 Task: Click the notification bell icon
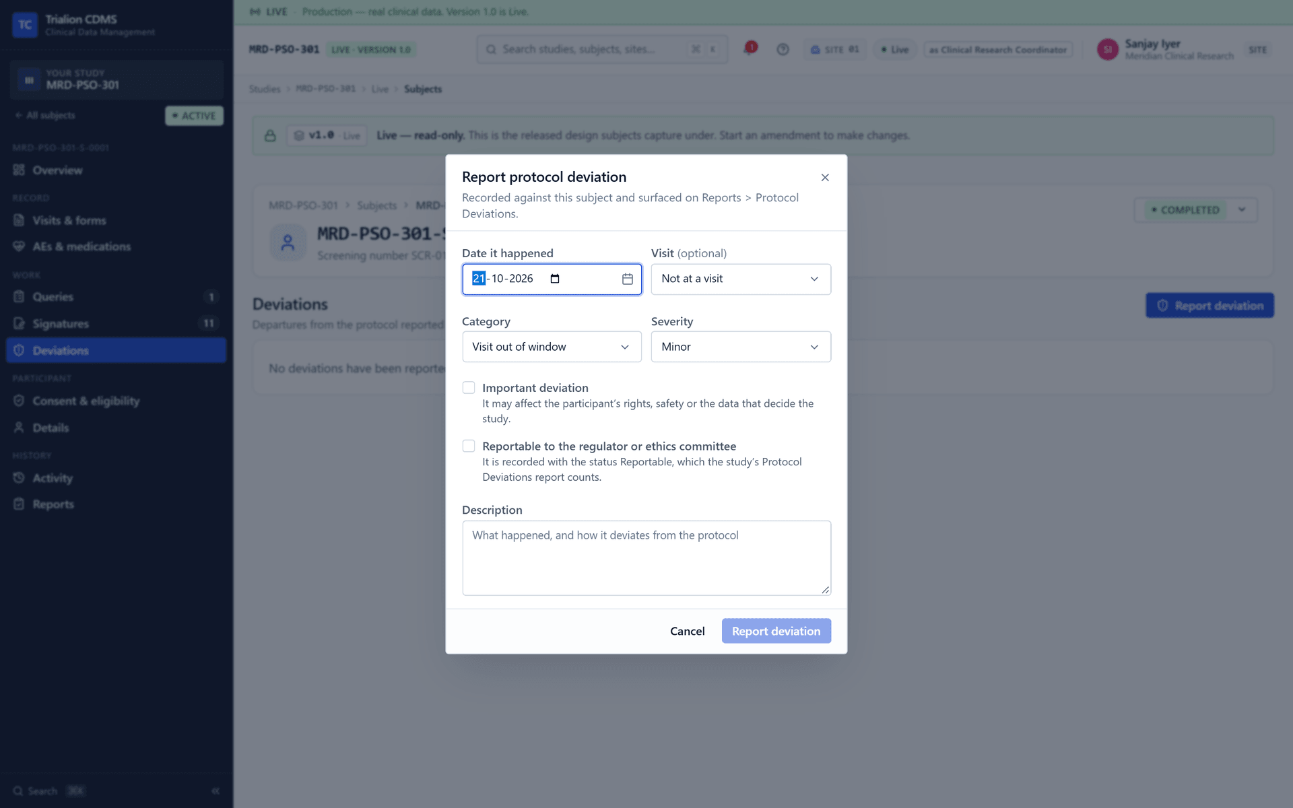click(750, 49)
